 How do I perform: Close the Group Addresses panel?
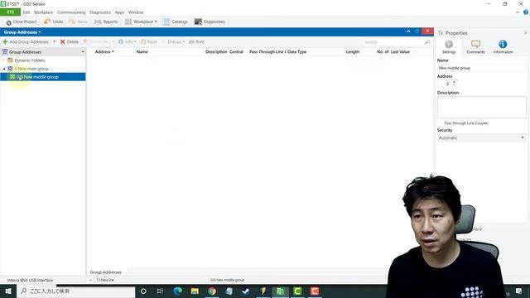[427, 31]
